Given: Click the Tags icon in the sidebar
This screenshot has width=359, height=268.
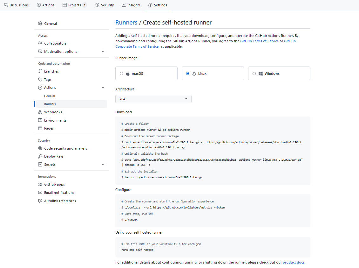Looking at the screenshot, I should [x=40, y=79].
